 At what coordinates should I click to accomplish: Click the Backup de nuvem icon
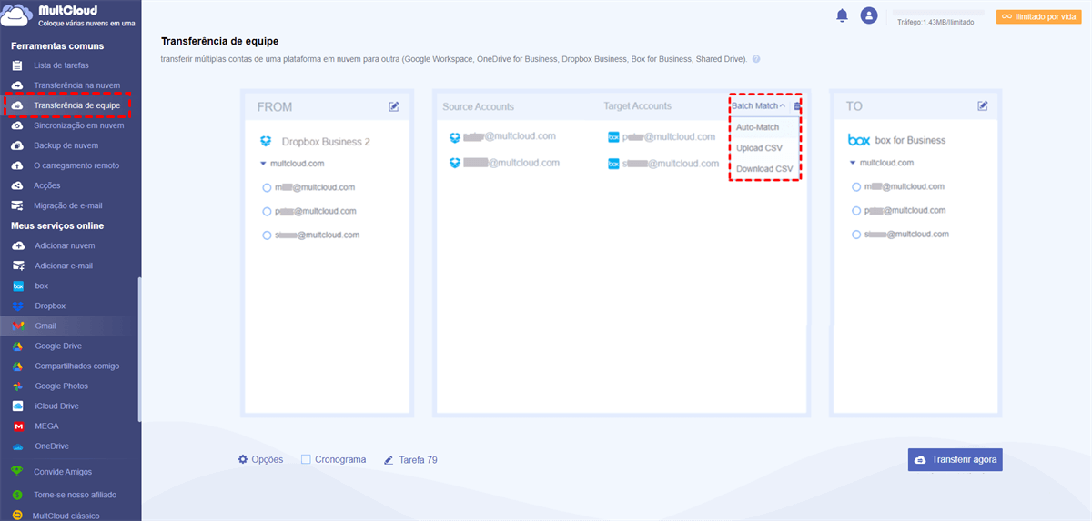tap(17, 145)
